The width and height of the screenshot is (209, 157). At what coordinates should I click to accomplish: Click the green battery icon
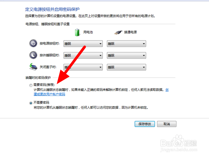tap(77, 32)
